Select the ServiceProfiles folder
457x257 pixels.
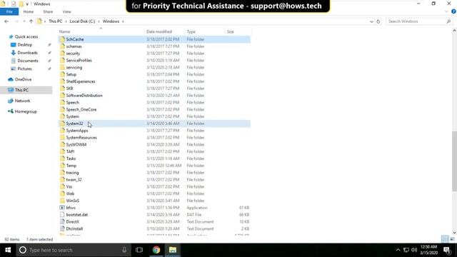(79, 60)
